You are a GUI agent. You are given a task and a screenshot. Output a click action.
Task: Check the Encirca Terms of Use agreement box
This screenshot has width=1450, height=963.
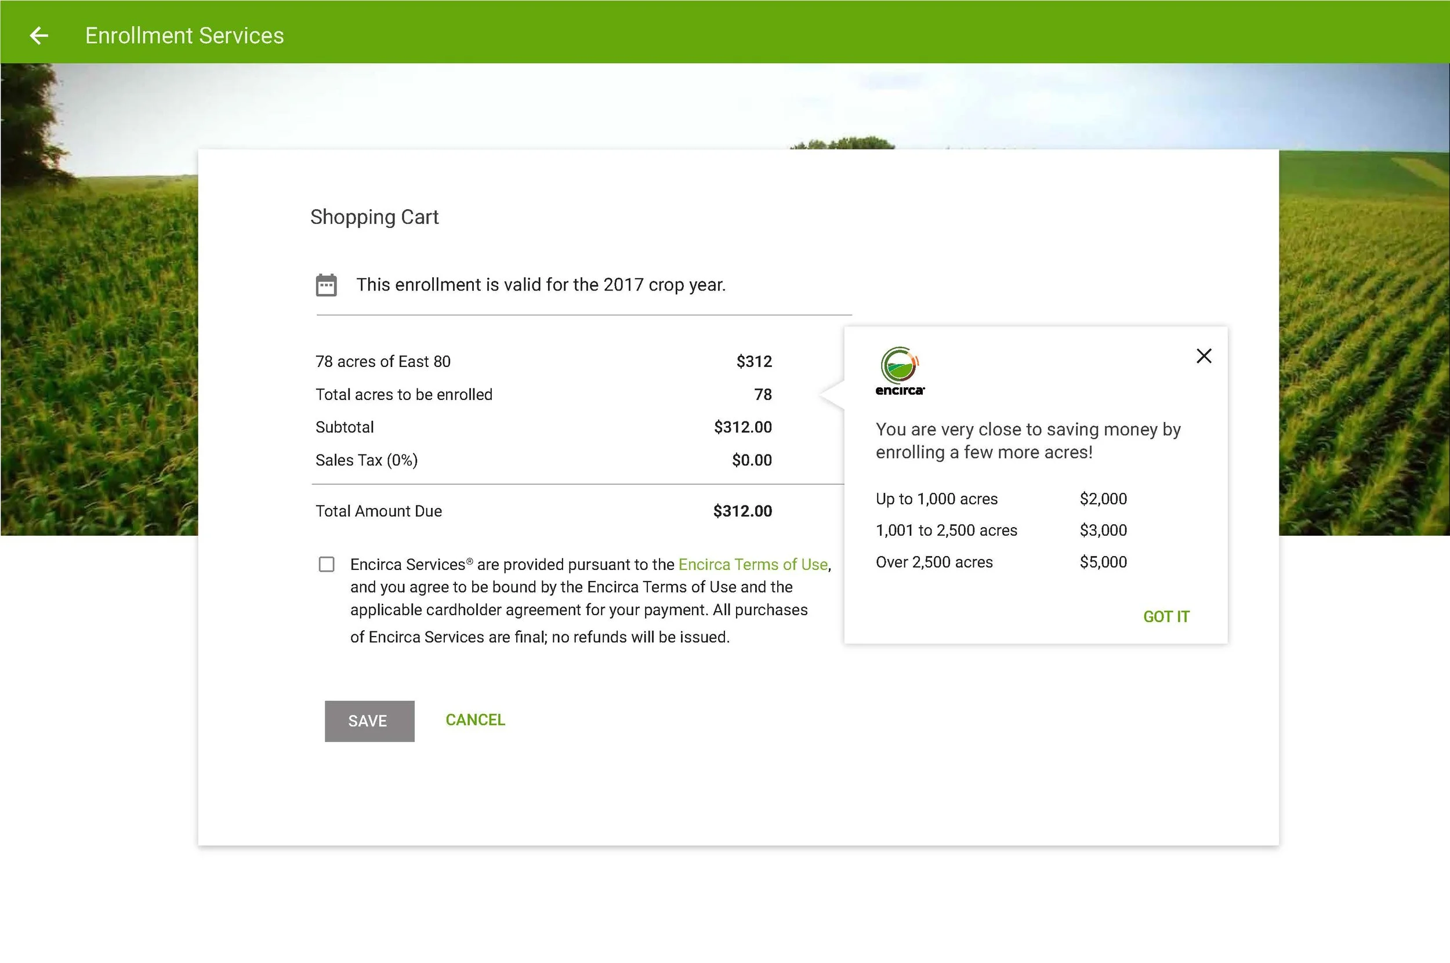(327, 565)
